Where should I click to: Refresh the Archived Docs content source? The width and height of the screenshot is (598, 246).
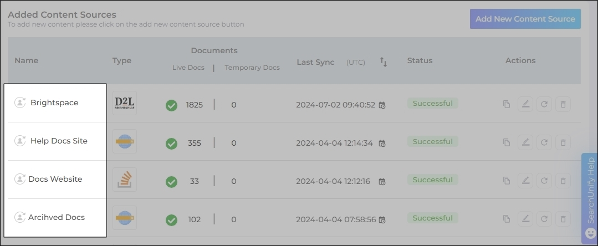[544, 219]
